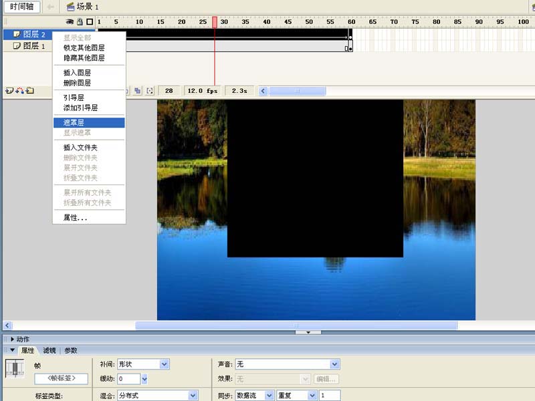
Task: Collapse the properties panel triangle
Action: pos(12,350)
